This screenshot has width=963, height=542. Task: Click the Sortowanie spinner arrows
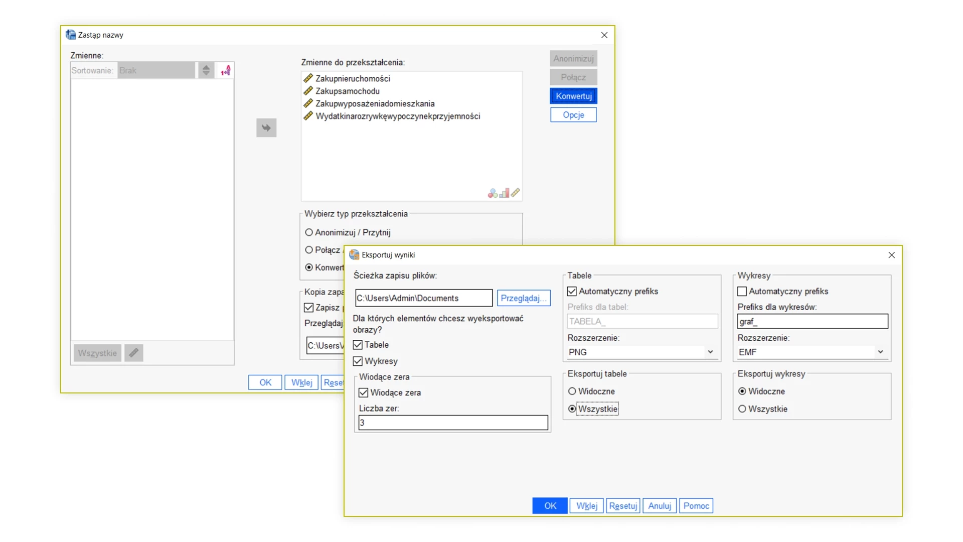(x=206, y=71)
